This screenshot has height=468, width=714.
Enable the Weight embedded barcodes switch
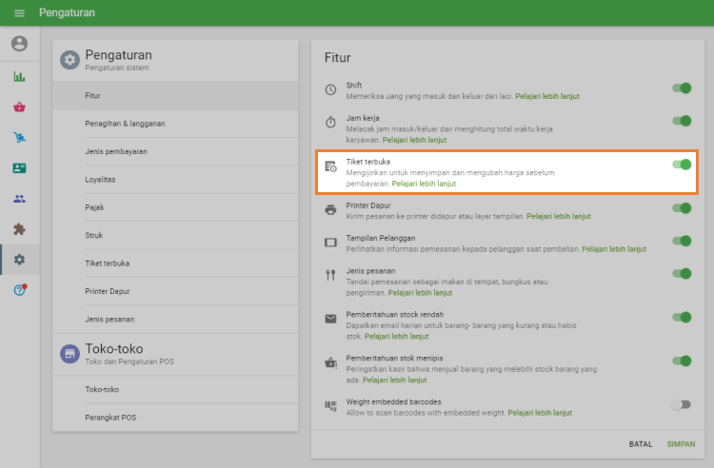pyautogui.click(x=682, y=405)
